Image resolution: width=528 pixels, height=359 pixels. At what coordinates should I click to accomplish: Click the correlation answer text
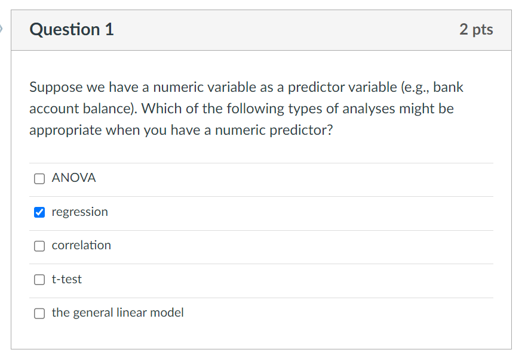pyautogui.click(x=81, y=246)
